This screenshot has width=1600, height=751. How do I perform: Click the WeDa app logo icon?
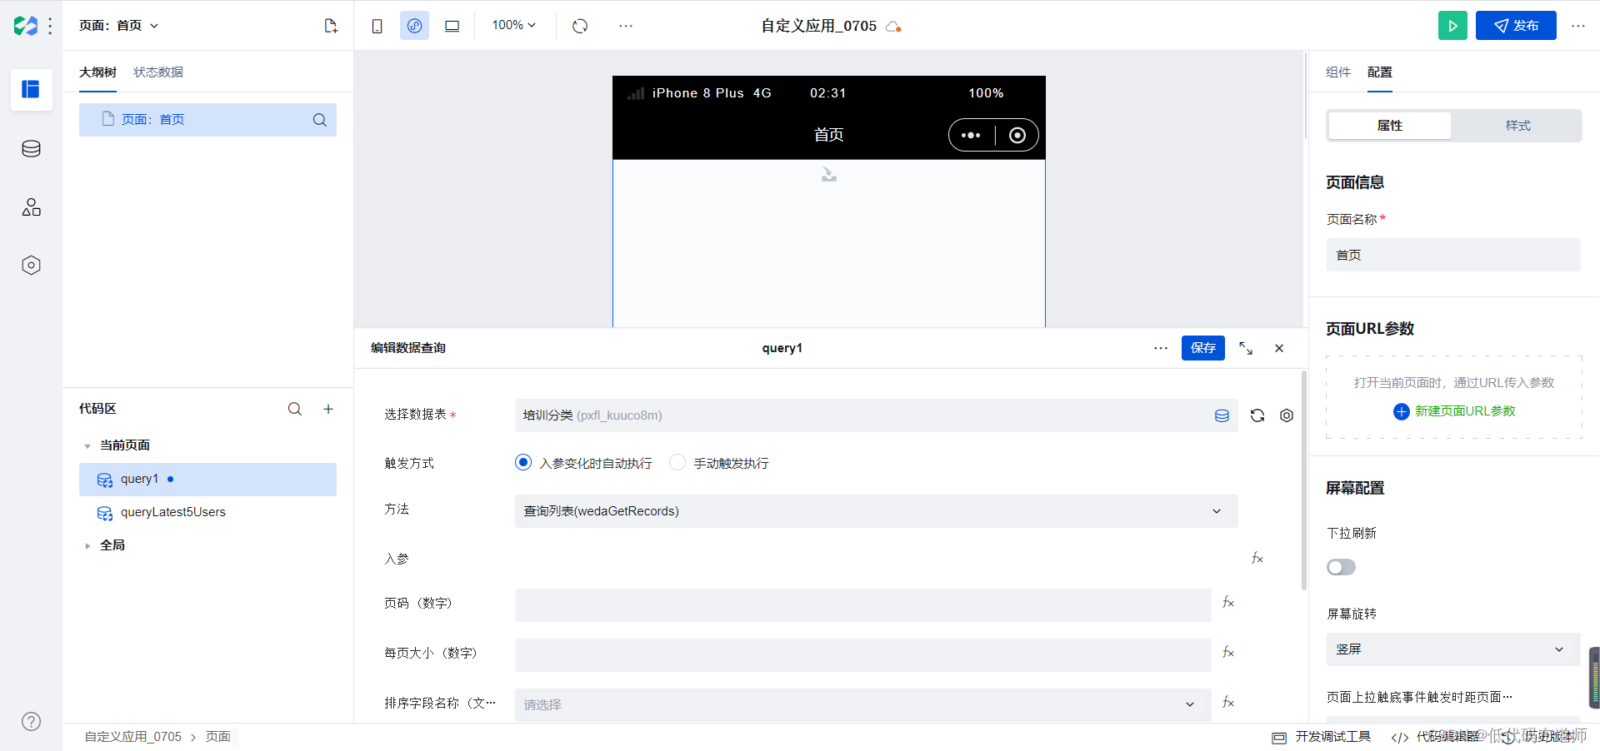[26, 26]
